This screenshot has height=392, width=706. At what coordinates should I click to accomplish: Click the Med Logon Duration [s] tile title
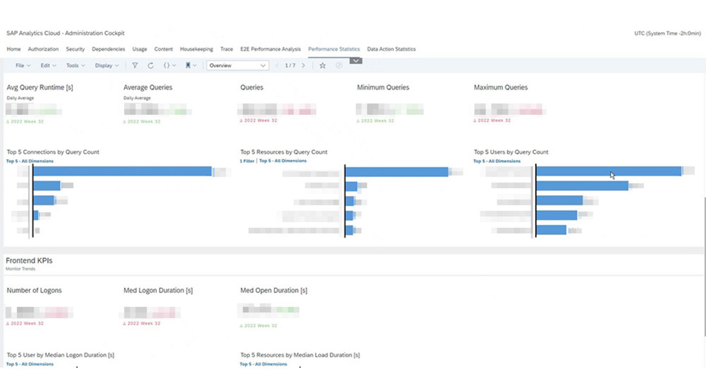158,291
